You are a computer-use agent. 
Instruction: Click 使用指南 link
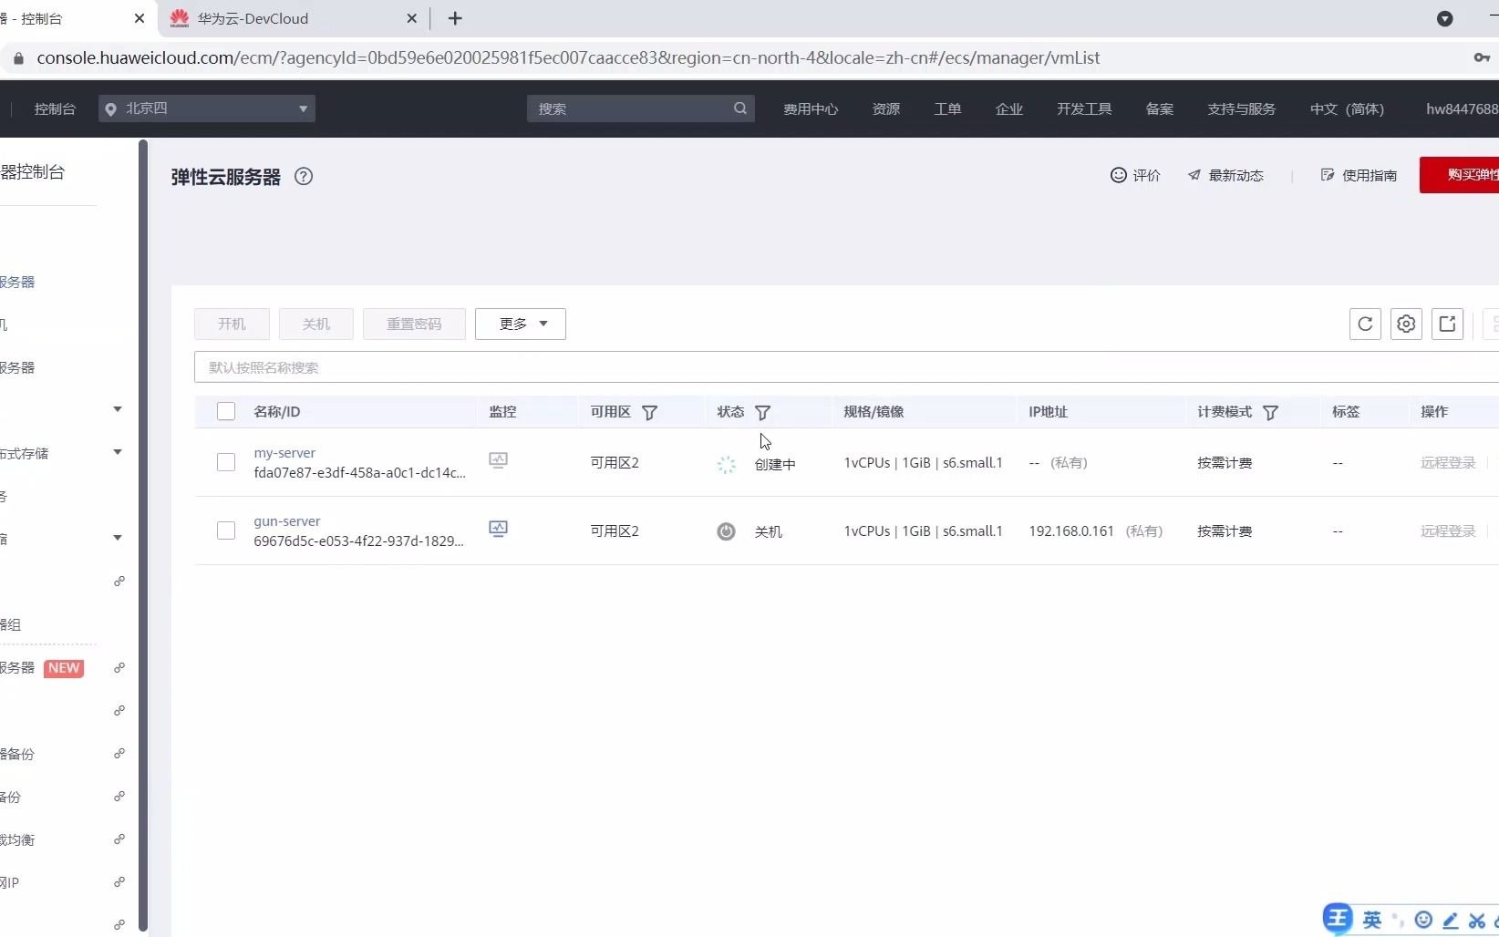pyautogui.click(x=1359, y=175)
